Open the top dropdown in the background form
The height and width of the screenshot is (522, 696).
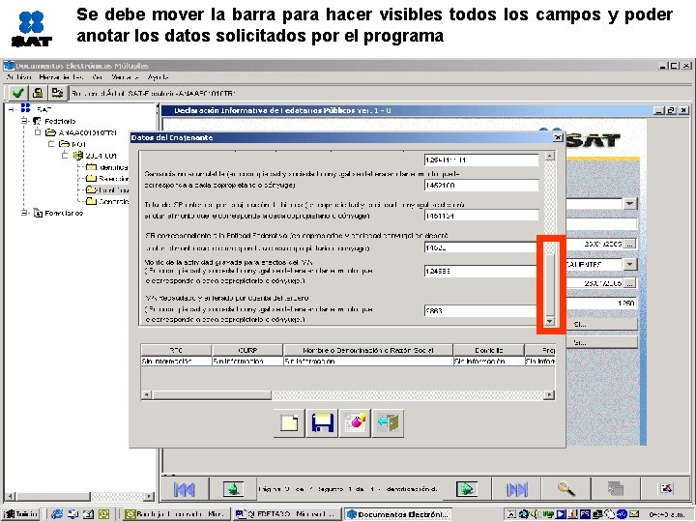pyautogui.click(x=630, y=204)
